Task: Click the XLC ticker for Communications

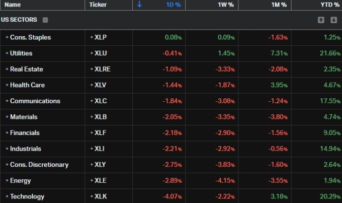Action: point(101,101)
